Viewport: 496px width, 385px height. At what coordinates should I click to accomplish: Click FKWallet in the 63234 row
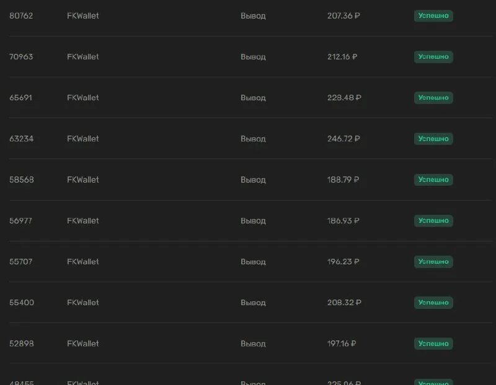[x=83, y=139]
